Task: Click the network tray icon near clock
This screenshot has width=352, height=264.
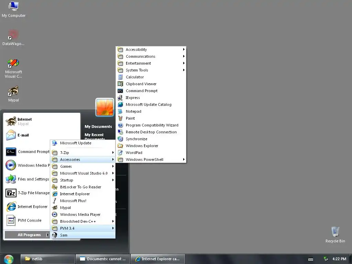Action: (326, 259)
